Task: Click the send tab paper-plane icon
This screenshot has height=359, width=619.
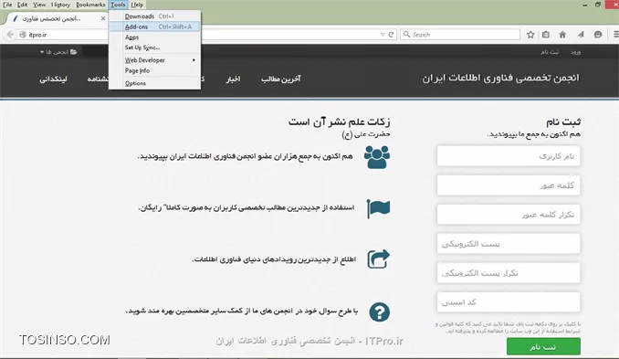Action: (x=581, y=35)
